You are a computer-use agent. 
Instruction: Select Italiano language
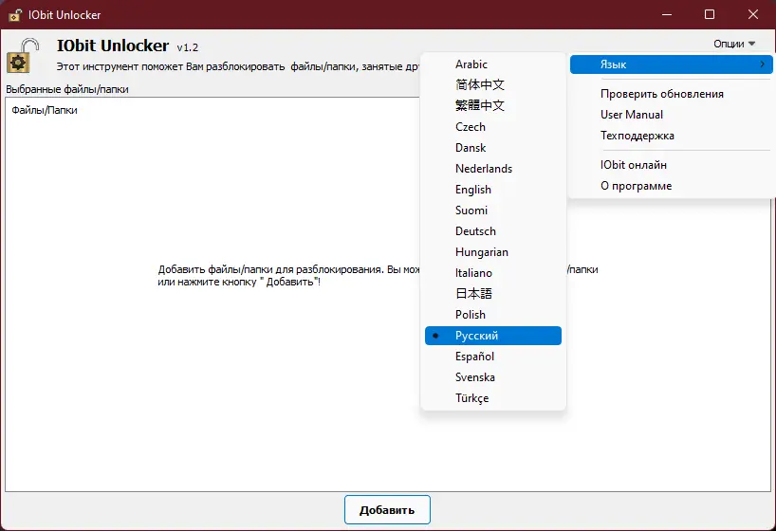tap(493, 273)
